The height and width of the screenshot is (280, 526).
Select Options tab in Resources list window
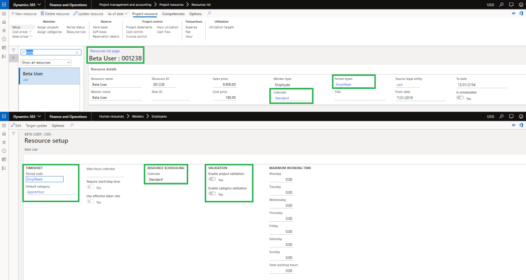tap(195, 14)
